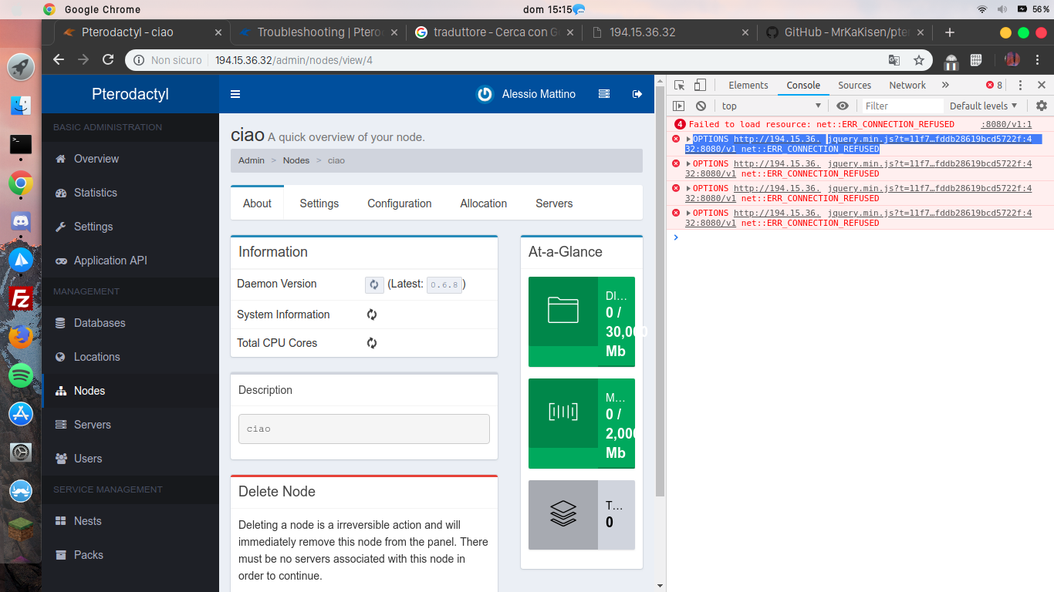This screenshot has height=592, width=1054.
Task: Toggle device emulation toolbar in DevTools
Action: point(700,85)
